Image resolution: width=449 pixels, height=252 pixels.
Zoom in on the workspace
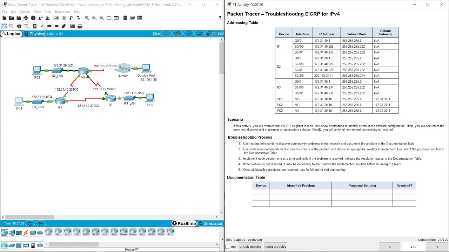[x=87, y=18]
